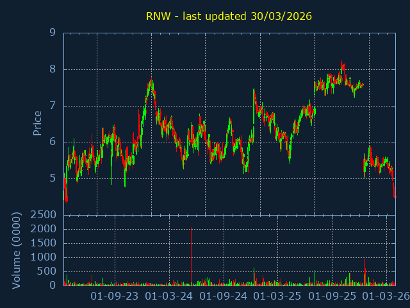This screenshot has height=308, width=410.
Task: Click volume axis value 2000
Action: point(43,229)
